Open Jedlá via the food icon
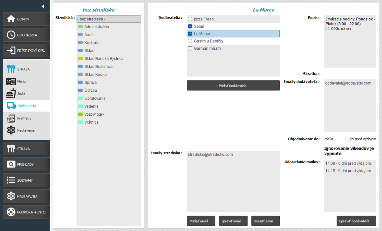382x231 pixels. [x=11, y=93]
